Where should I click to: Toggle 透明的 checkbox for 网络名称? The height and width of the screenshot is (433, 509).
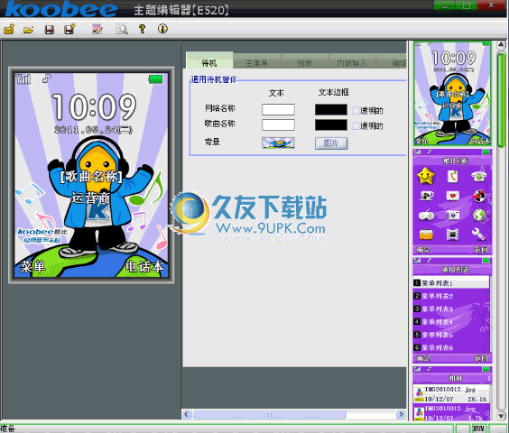click(x=356, y=111)
